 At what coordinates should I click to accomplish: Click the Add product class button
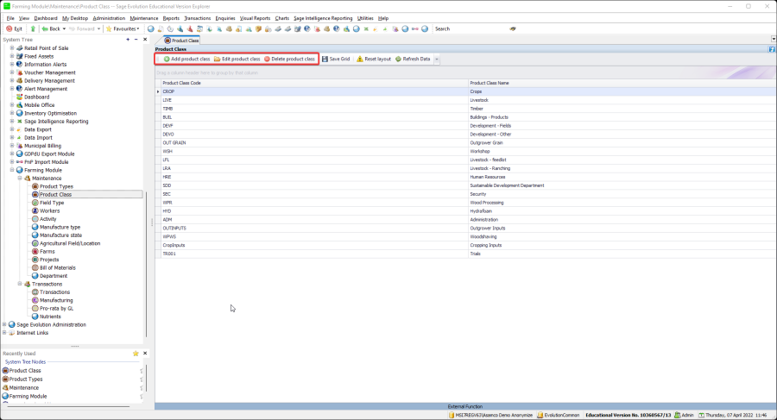pyautogui.click(x=186, y=59)
